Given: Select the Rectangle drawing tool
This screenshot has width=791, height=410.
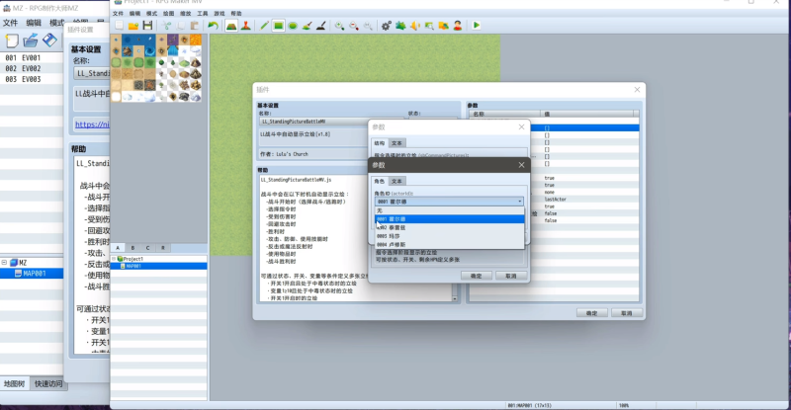Looking at the screenshot, I should coord(278,26).
